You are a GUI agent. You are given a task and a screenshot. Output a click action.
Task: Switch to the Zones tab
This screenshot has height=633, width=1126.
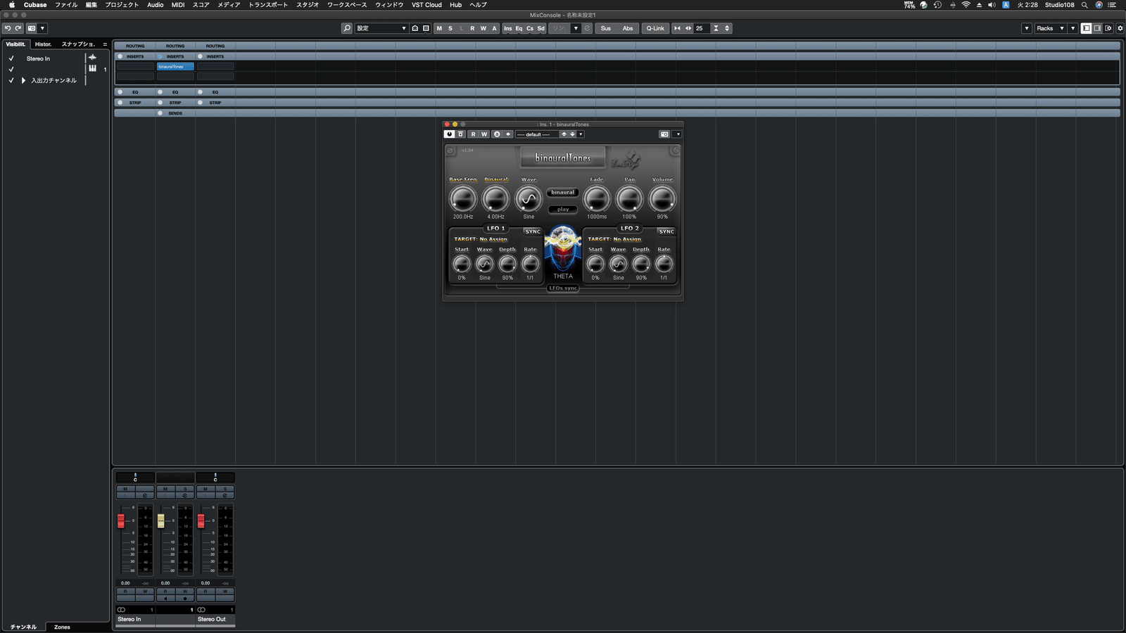pos(62,627)
